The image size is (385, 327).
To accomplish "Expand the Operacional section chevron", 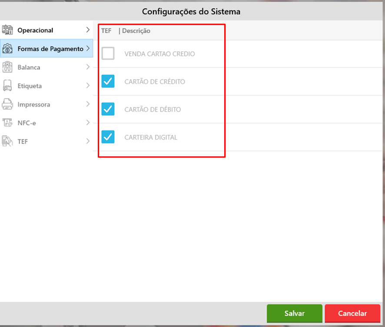I will click(x=88, y=30).
